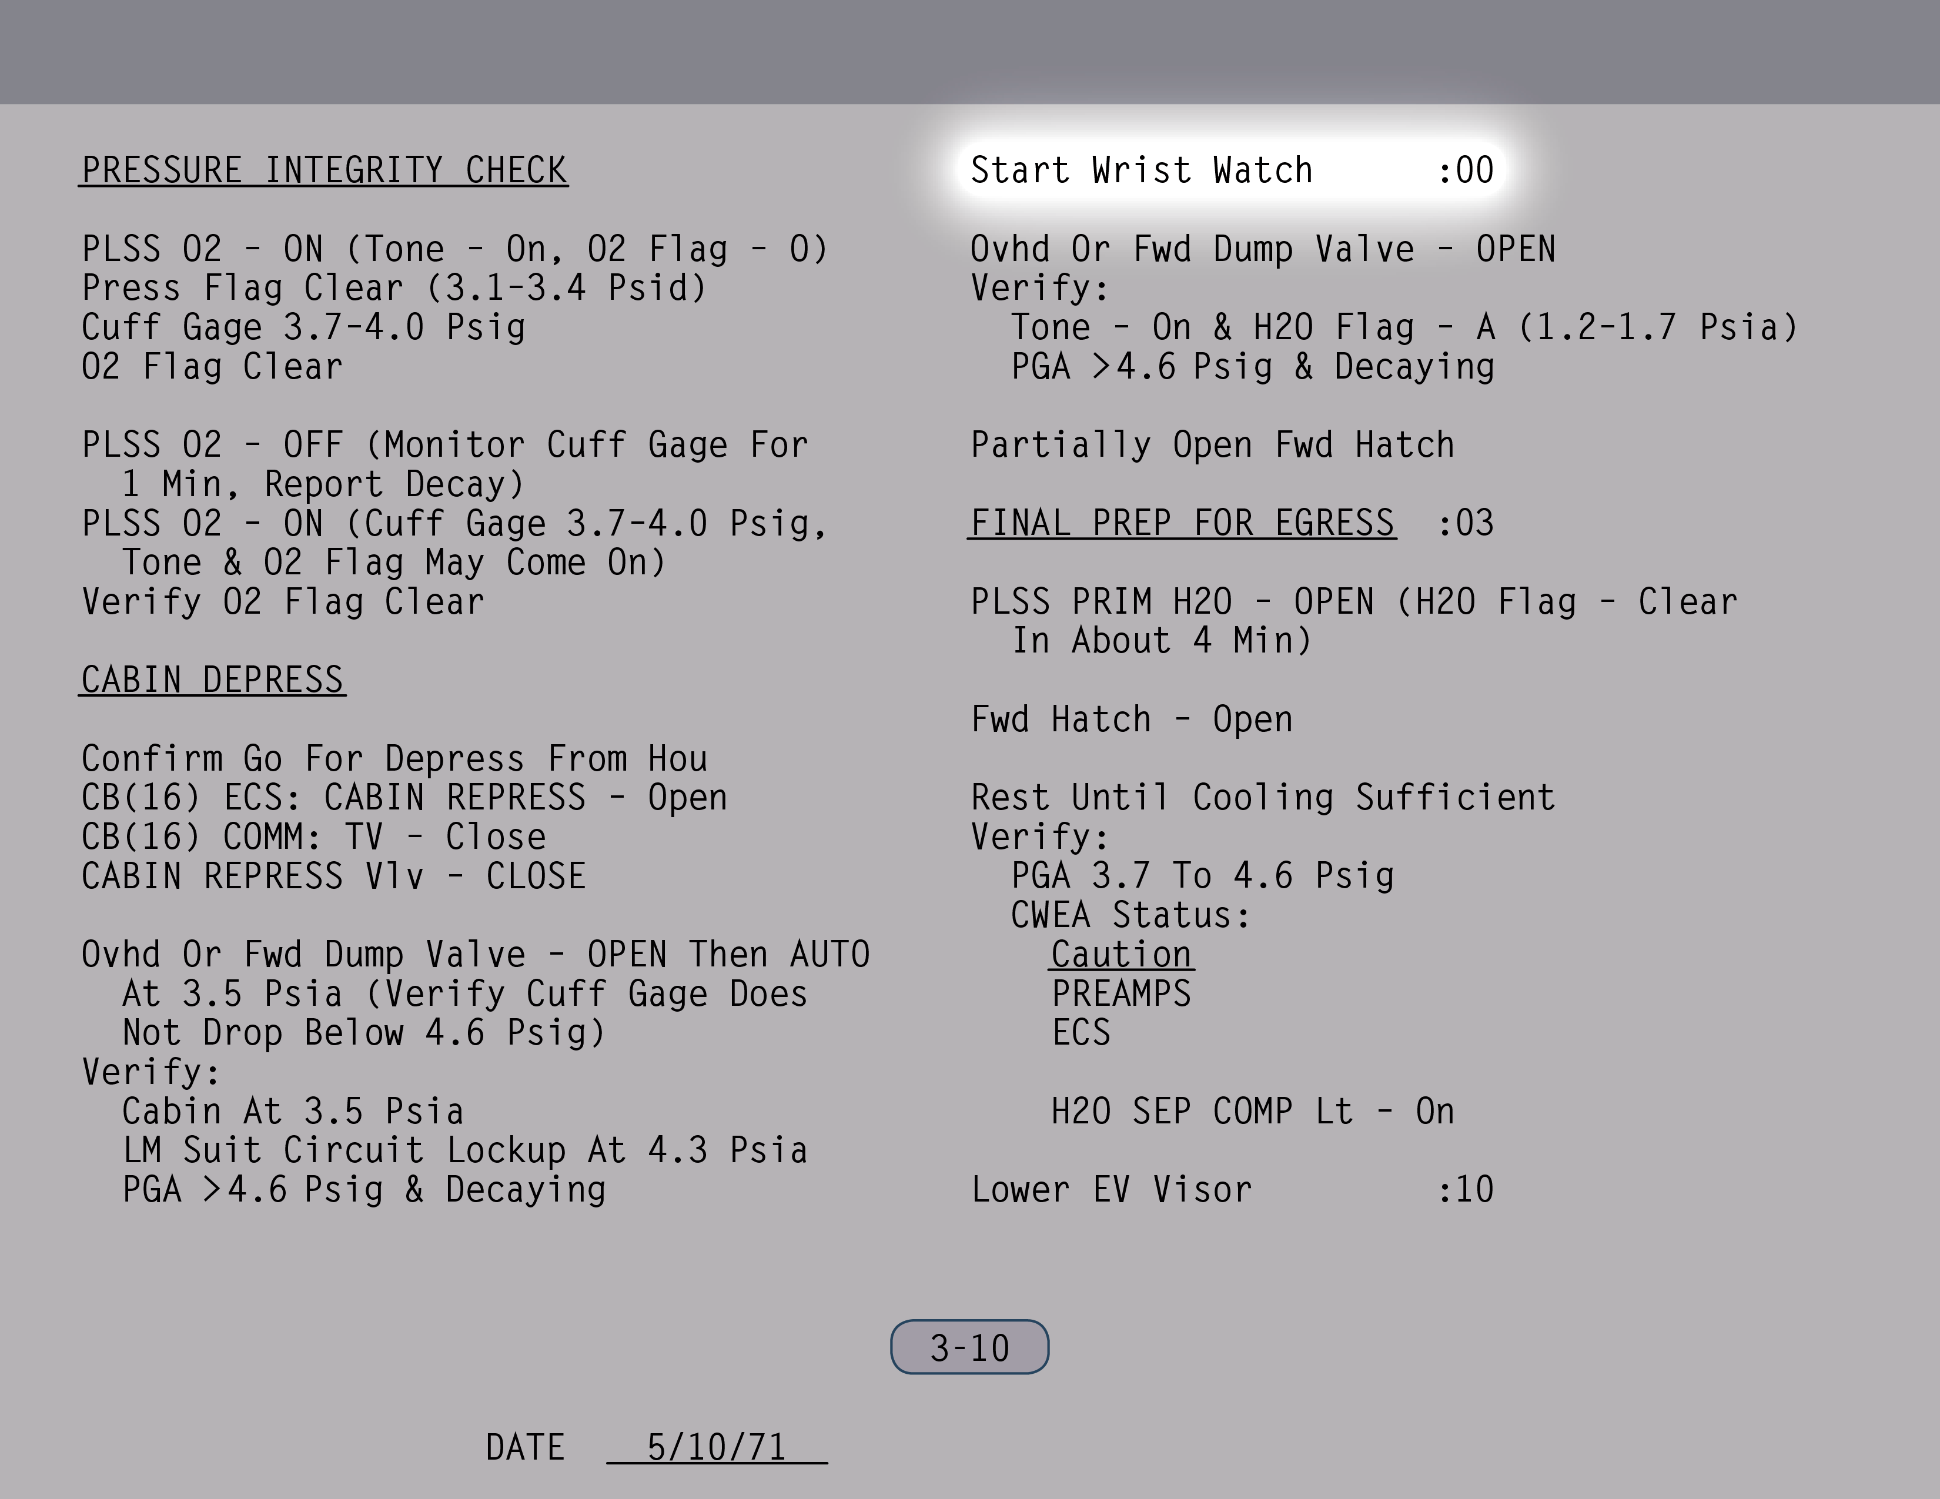
Task: Click the Fwd Hatch - Open step
Action: point(1130,718)
